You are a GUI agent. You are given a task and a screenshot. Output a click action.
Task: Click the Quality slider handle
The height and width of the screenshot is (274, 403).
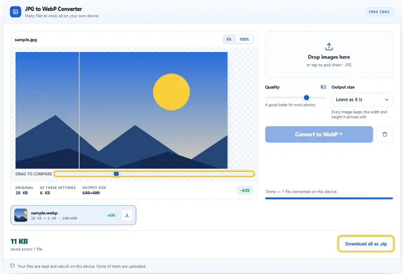pyautogui.click(x=306, y=98)
